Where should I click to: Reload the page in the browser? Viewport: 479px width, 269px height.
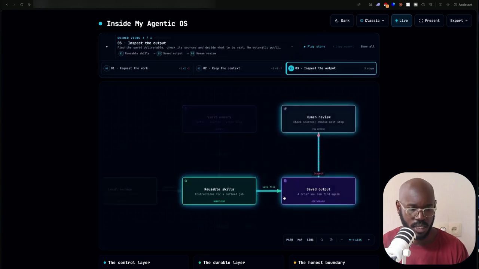pyautogui.click(x=22, y=4)
